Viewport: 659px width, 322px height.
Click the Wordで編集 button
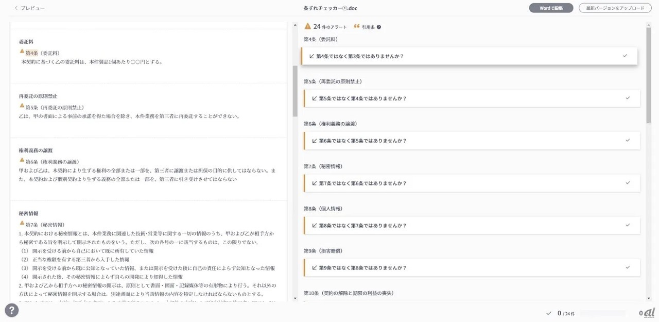550,8
